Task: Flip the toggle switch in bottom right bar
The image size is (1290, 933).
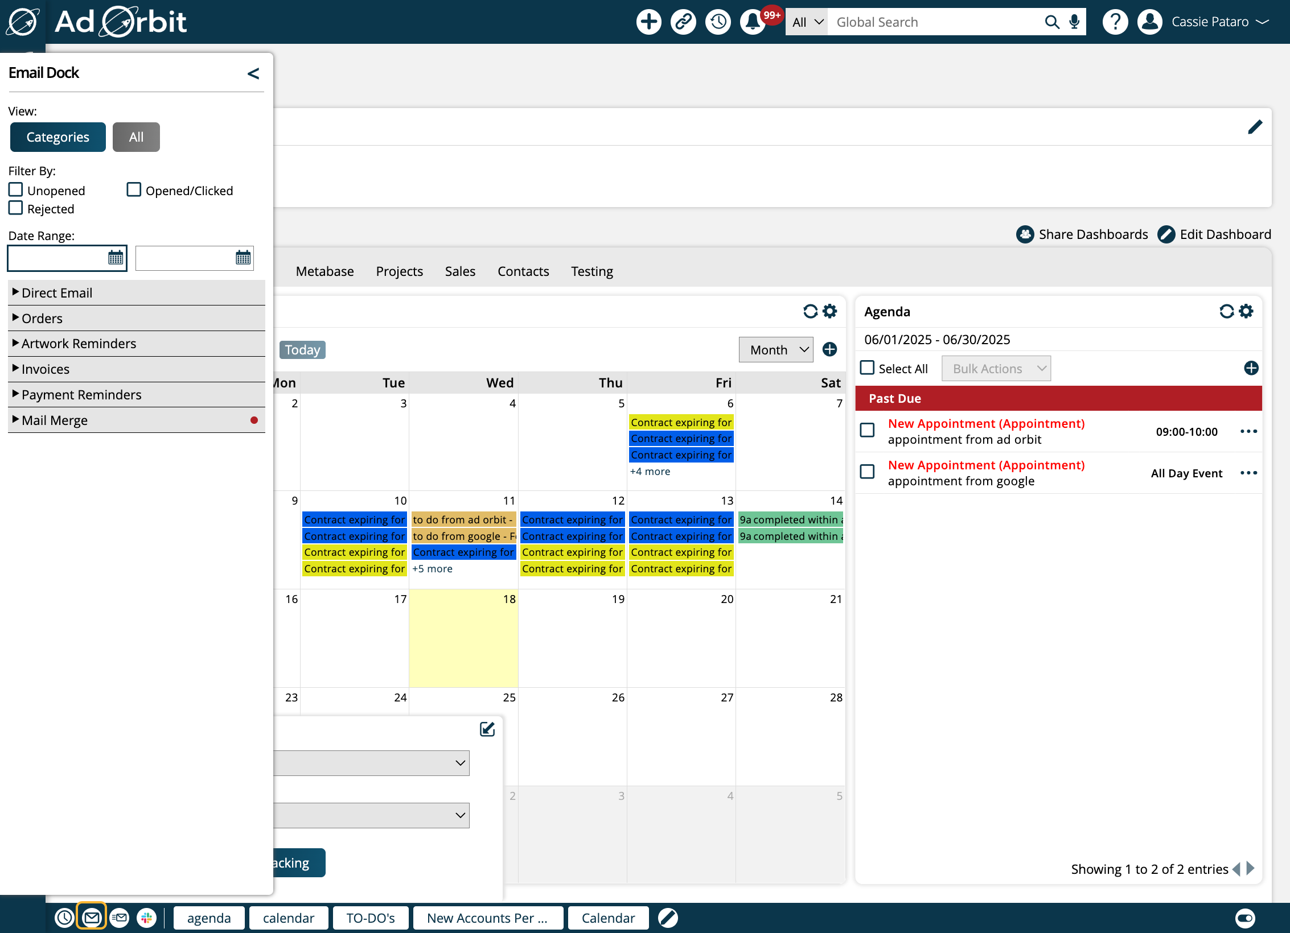Action: pyautogui.click(x=1245, y=918)
